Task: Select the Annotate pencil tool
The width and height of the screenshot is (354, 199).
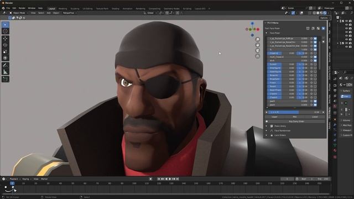Action: pyautogui.click(x=6, y=65)
